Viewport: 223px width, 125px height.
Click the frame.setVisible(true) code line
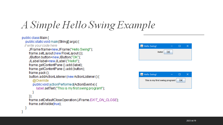45,104
